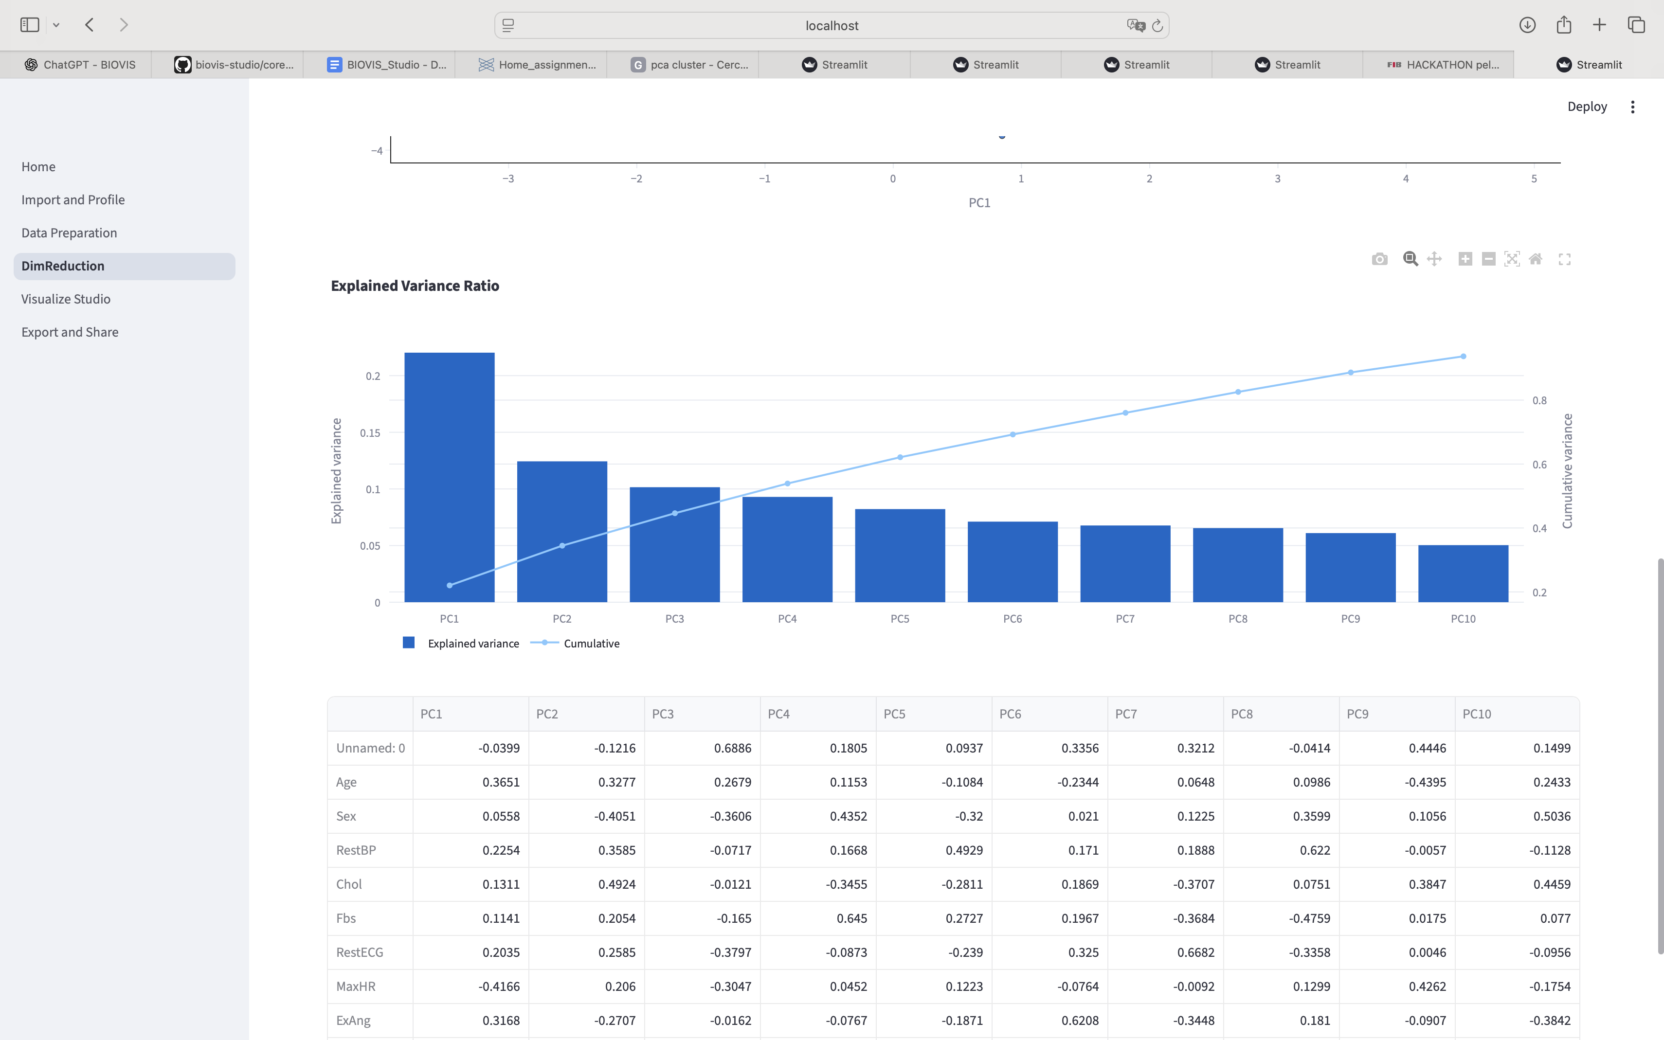The image size is (1664, 1040).
Task: Select the plot Pan tool
Action: click(x=1434, y=259)
